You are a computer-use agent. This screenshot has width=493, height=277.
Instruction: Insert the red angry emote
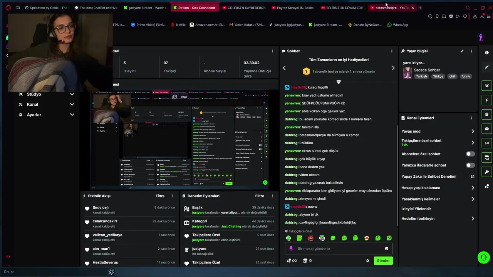[311, 238]
